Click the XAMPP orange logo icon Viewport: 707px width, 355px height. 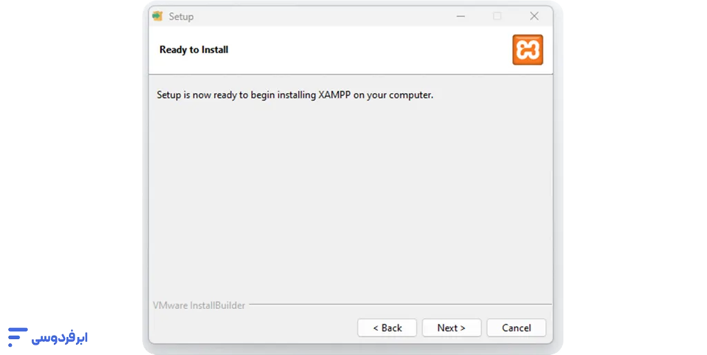pos(527,50)
